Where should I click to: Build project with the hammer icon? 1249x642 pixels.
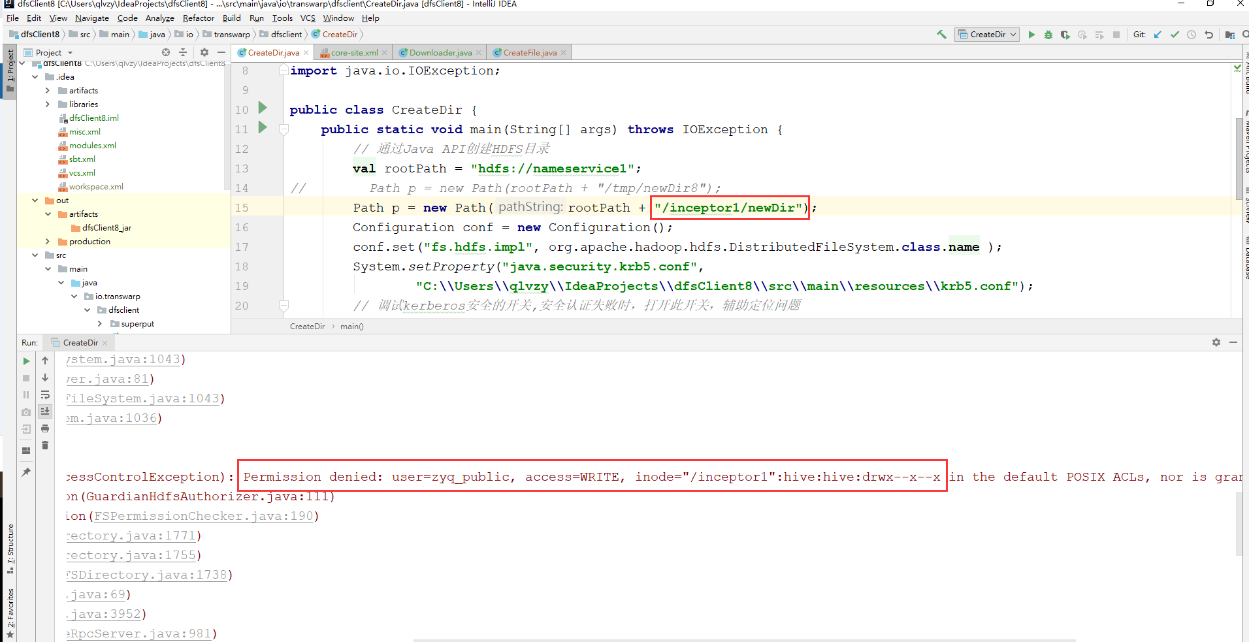941,35
